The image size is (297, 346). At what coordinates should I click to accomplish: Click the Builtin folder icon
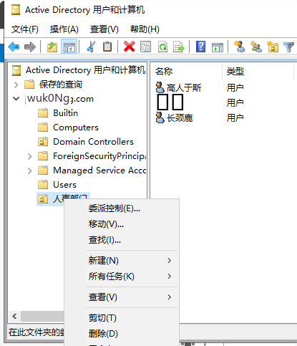(x=43, y=113)
